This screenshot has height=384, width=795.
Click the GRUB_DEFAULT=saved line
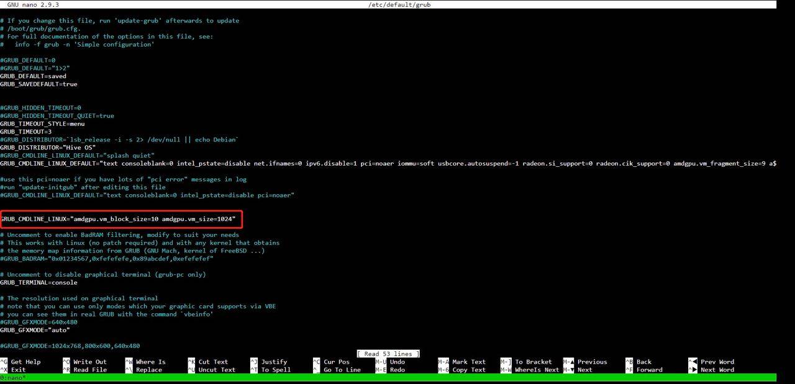pos(33,76)
